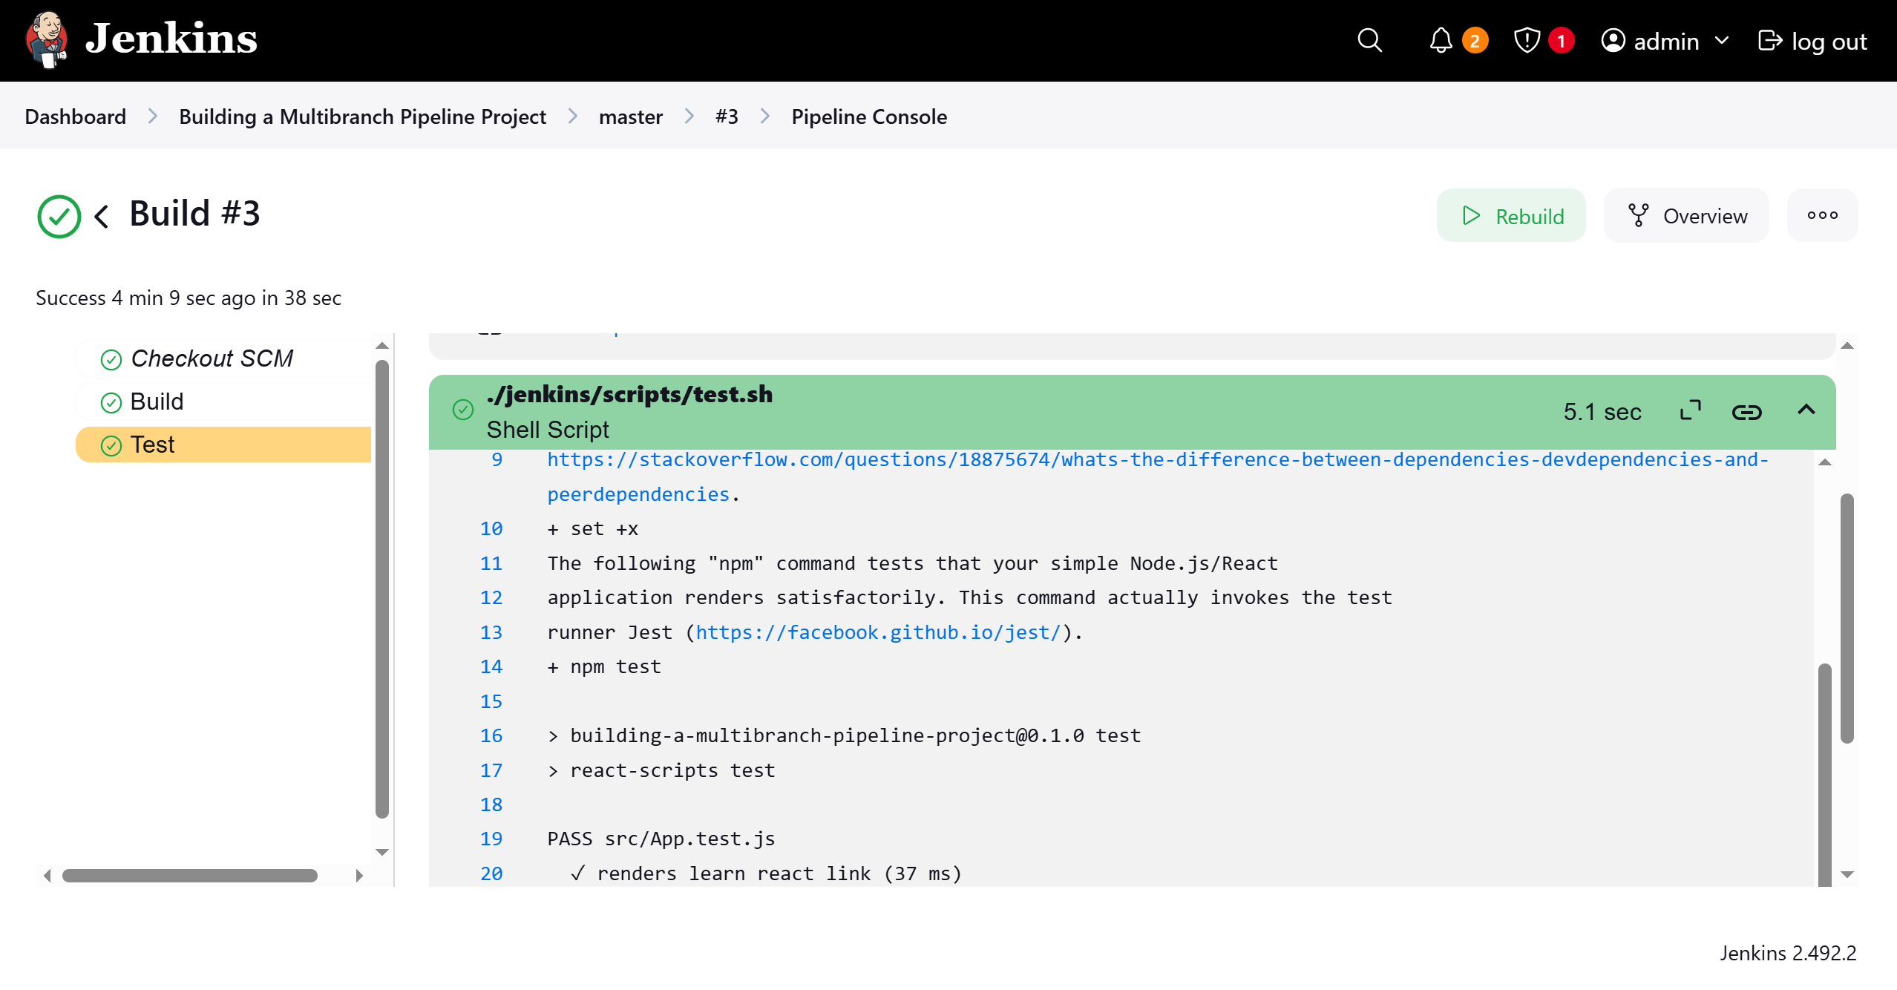The width and height of the screenshot is (1897, 990).
Task: Click the log out link
Action: (x=1812, y=41)
